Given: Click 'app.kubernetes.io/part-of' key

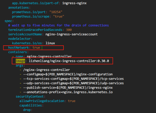Looking at the screenshot, I should 35,3.
